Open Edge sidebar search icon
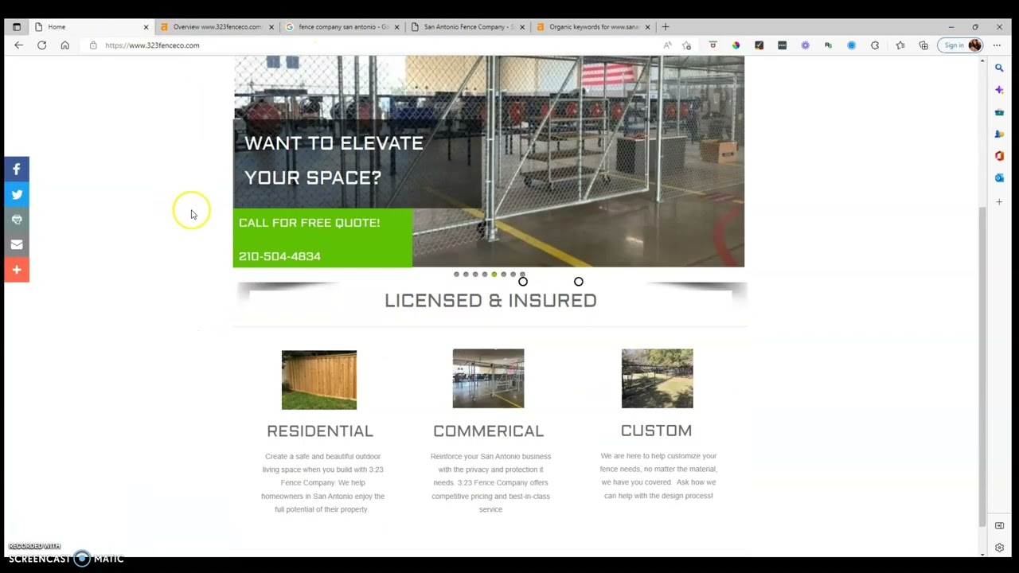Image resolution: width=1019 pixels, height=573 pixels. [999, 68]
